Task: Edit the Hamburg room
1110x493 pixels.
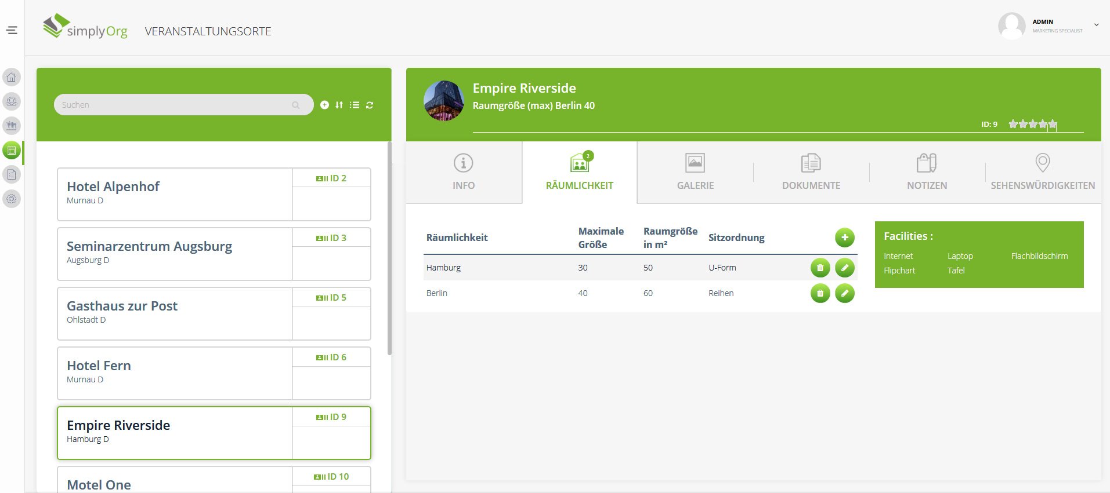Action: coord(845,268)
